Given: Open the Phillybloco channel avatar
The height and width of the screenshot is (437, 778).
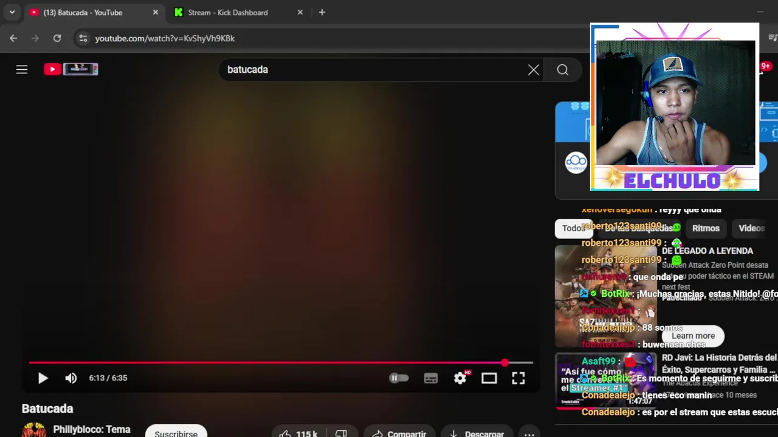Looking at the screenshot, I should (34, 430).
